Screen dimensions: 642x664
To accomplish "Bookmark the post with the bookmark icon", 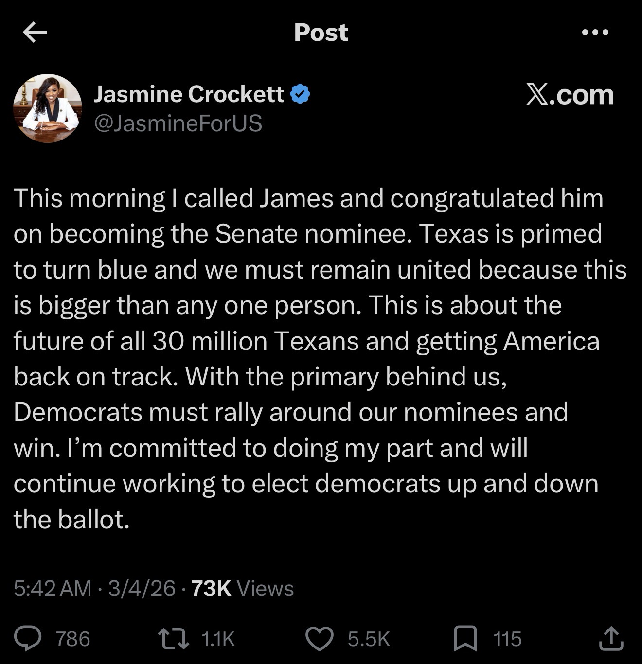I will tap(465, 639).
